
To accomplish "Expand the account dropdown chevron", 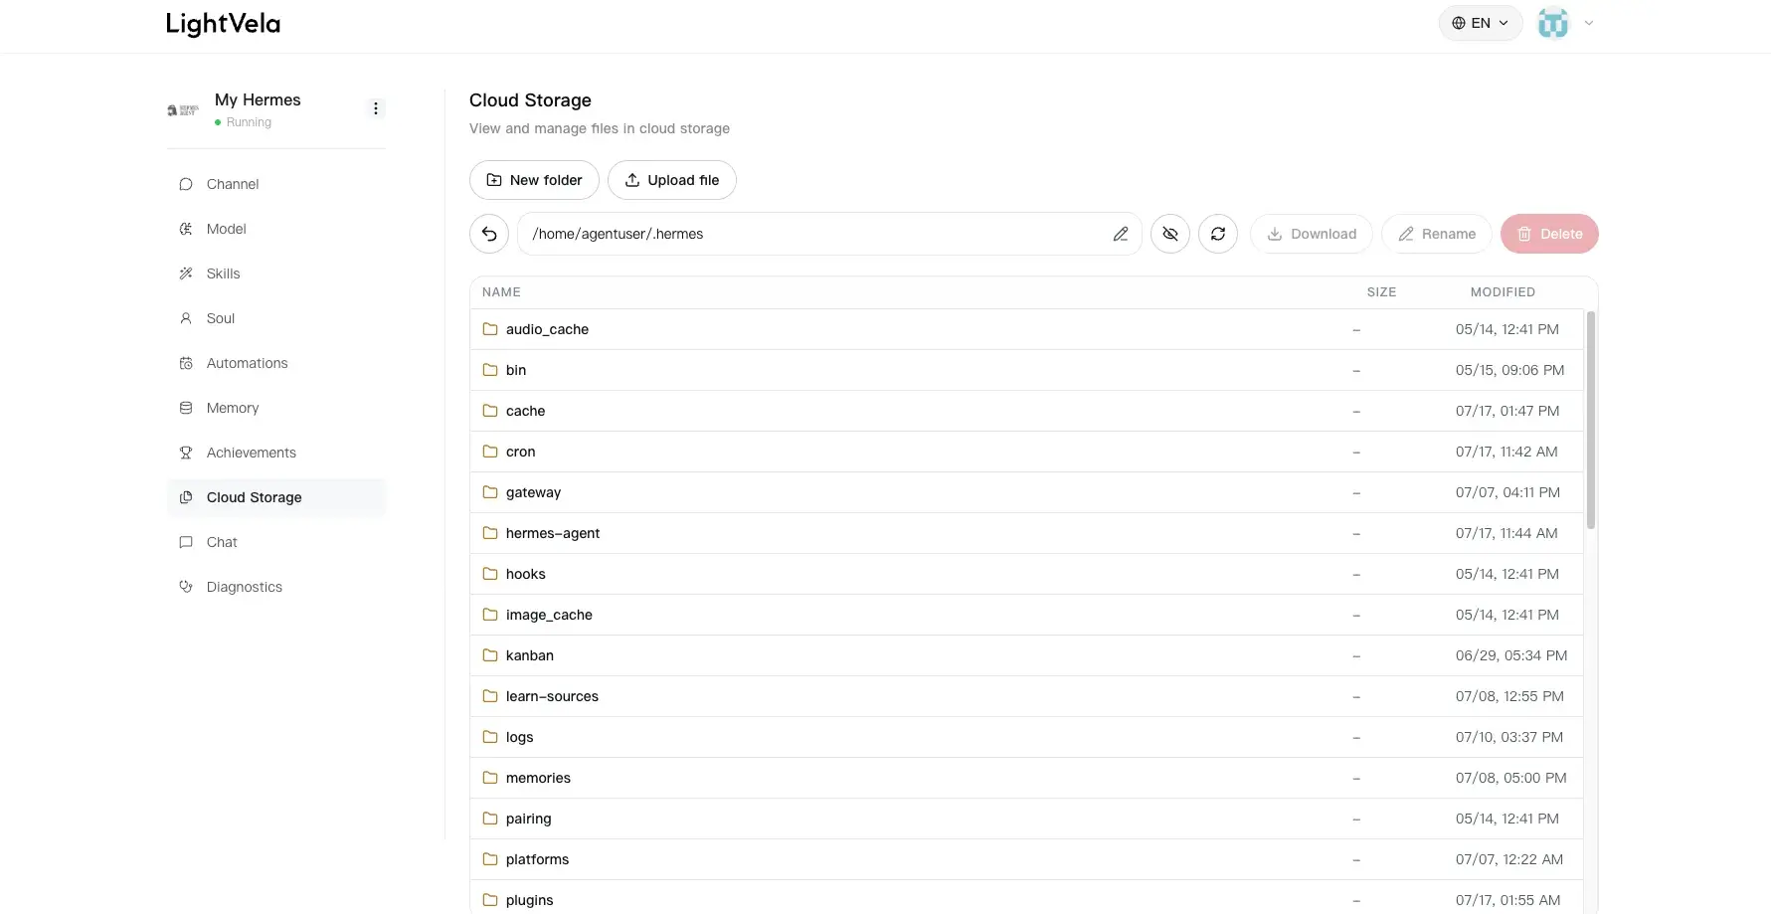I will (1589, 23).
